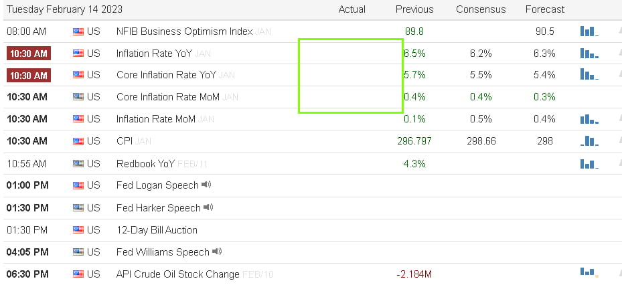Open the Core Inflation Rate YoY bar chart
Viewport: 622px width, 285px height.
589,75
